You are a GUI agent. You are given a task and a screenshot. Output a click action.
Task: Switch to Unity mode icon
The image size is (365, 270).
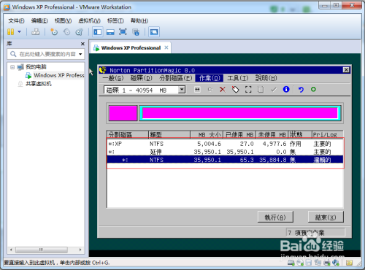136,32
